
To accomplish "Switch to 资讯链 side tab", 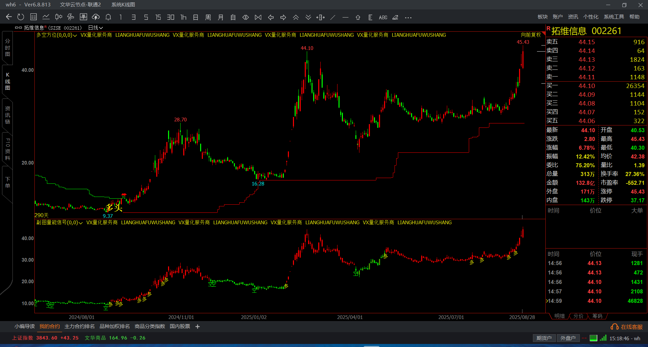I will click(7, 115).
